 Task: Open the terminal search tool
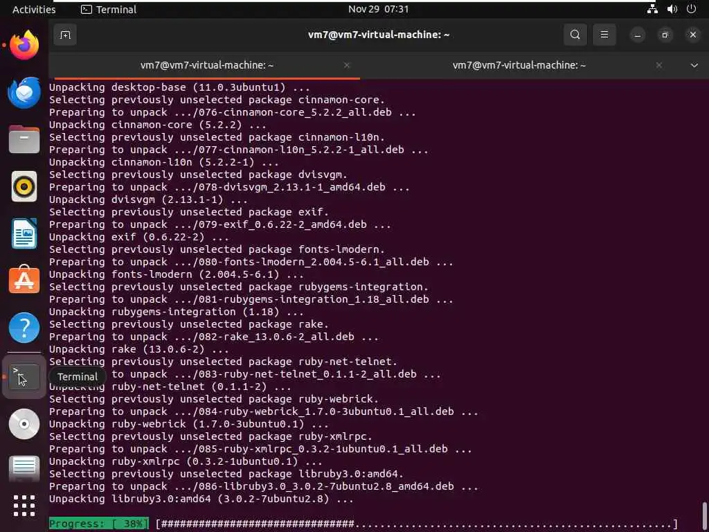click(x=575, y=35)
